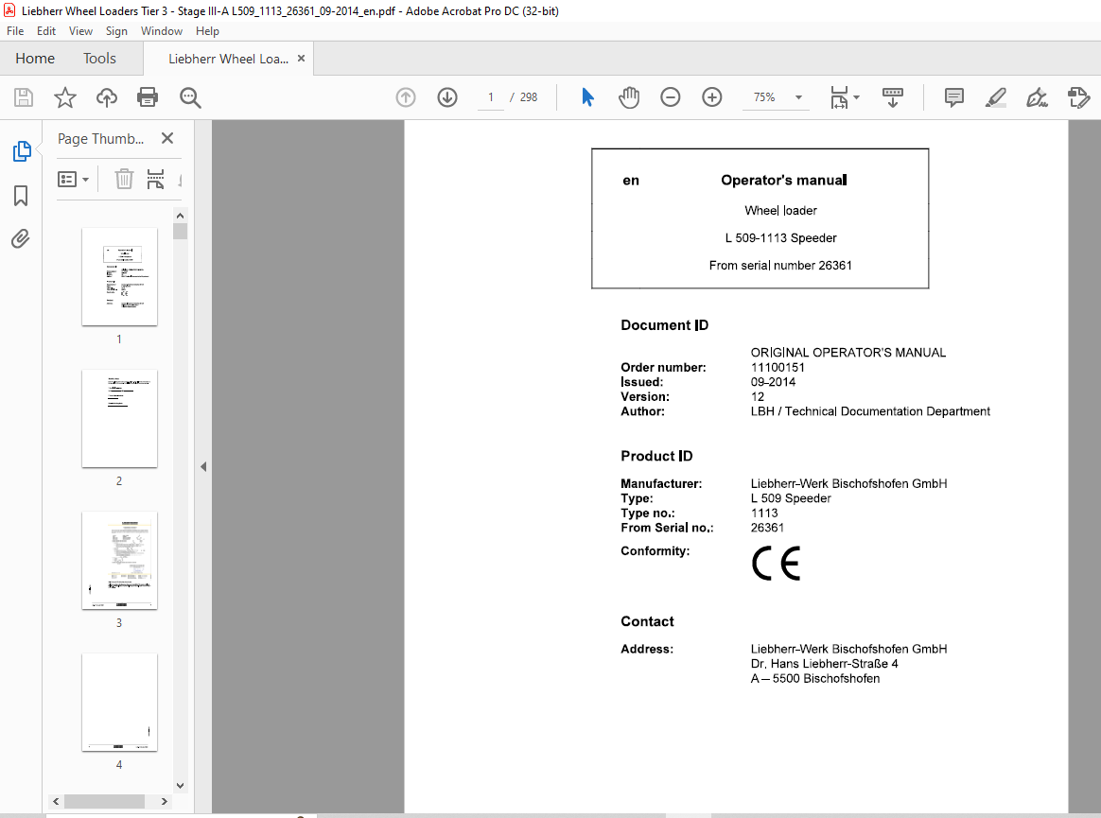Screen dimensions: 1101x818
Task: Click "From serial number 26361" text
Action: (780, 266)
